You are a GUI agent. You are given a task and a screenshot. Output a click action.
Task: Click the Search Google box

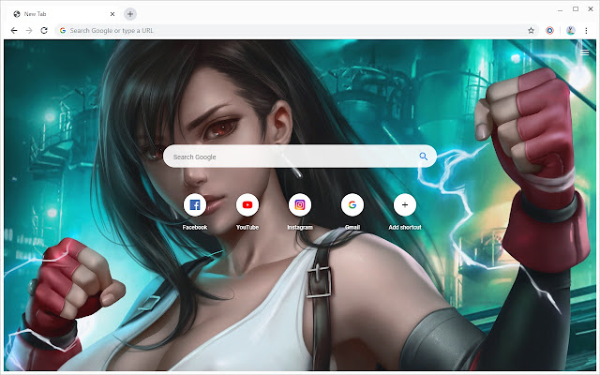(x=300, y=157)
